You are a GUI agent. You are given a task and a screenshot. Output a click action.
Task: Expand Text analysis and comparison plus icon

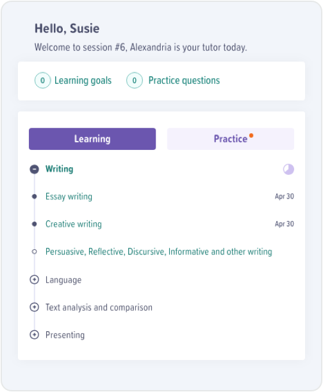34,307
